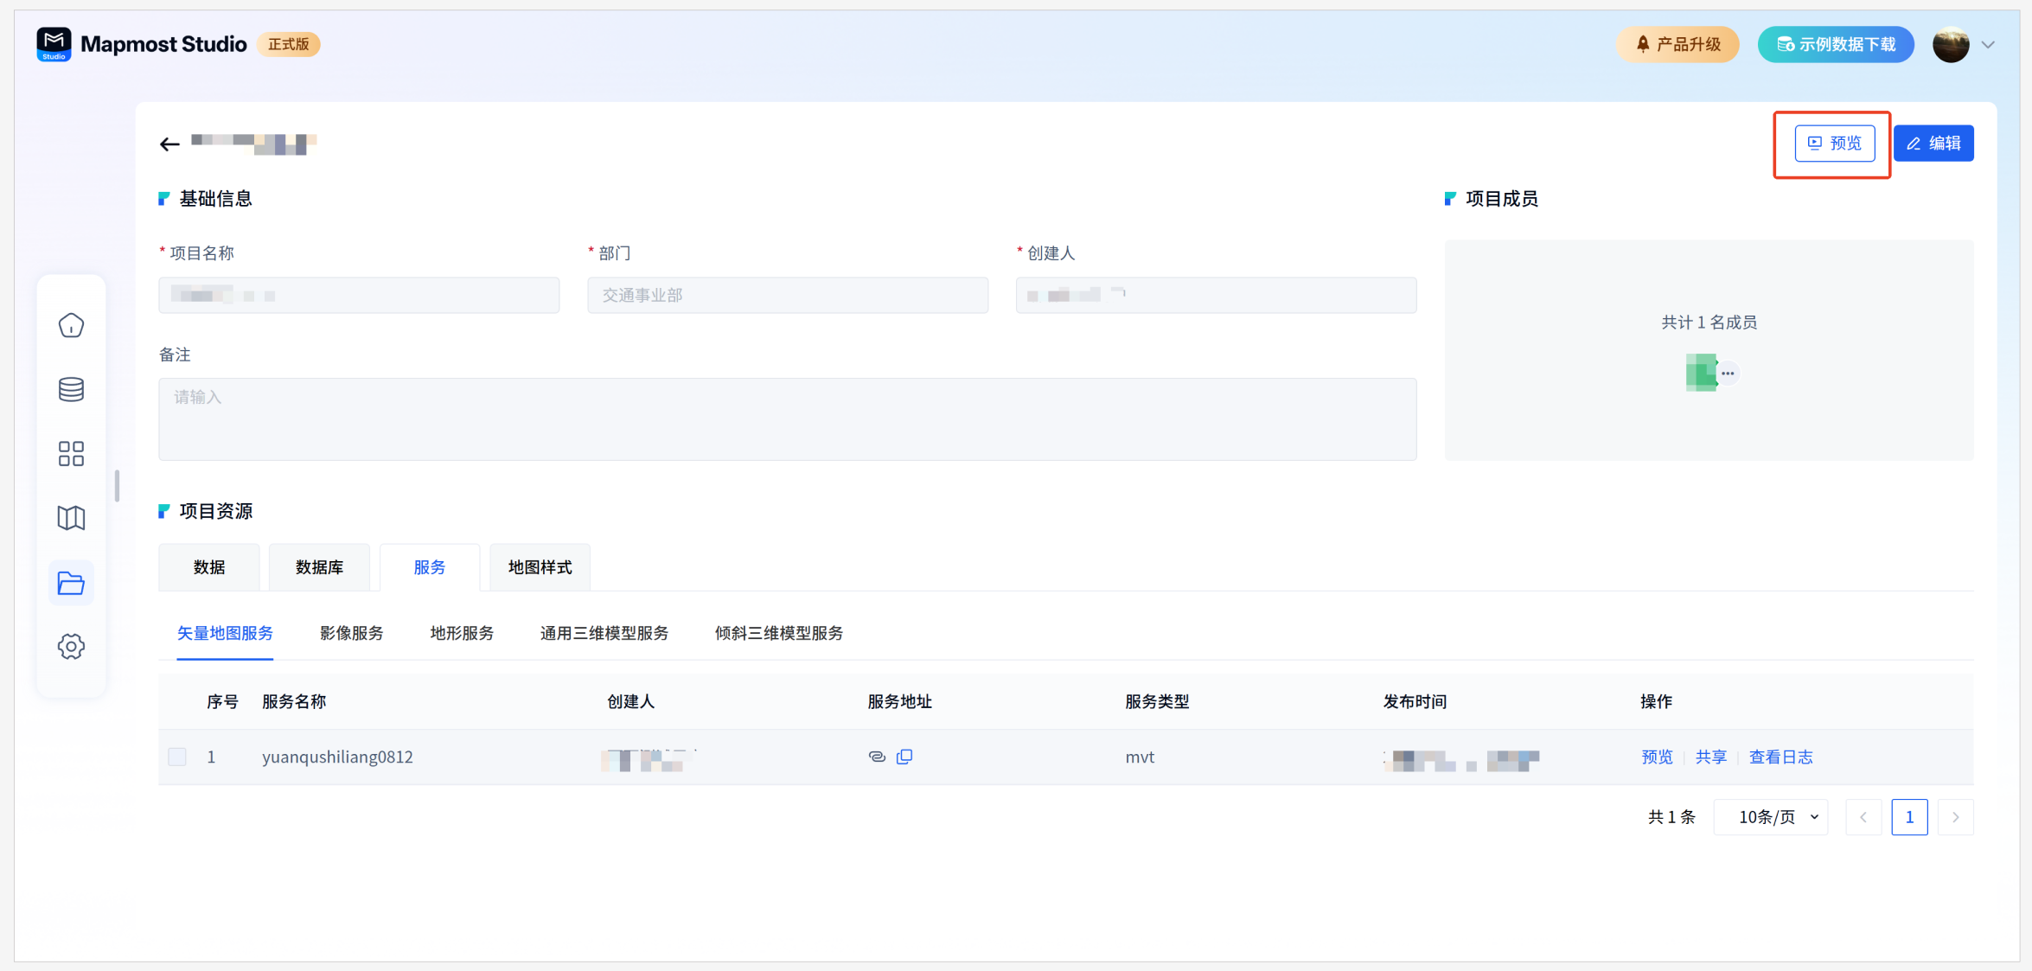
Task: Click the blue 编辑 button
Action: [1933, 144]
